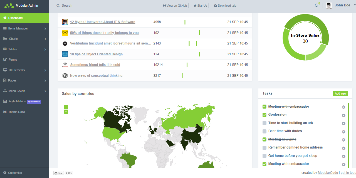The image size is (356, 178).
Task: Expand the Tables submenu arrow
Action: pos(45,50)
